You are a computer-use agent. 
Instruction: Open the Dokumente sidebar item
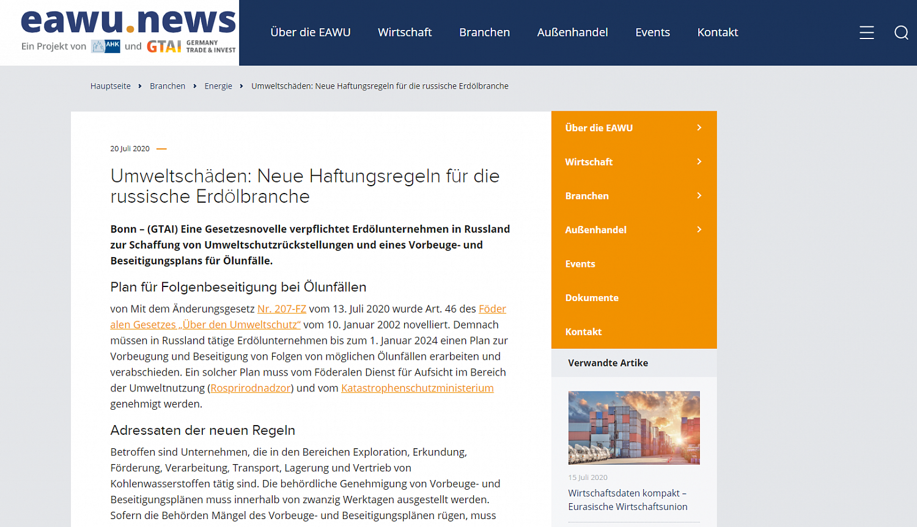[x=634, y=298]
